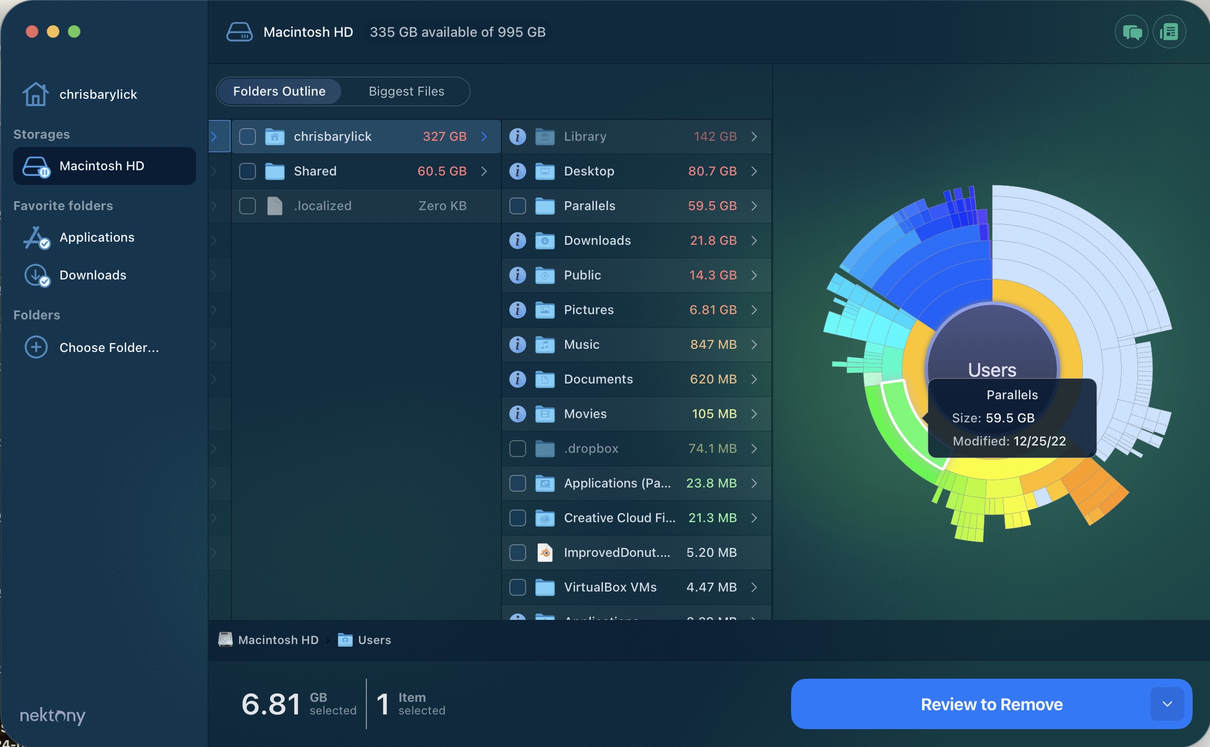Show info for the Downloads folder
Image resolution: width=1210 pixels, height=747 pixels.
(x=518, y=241)
